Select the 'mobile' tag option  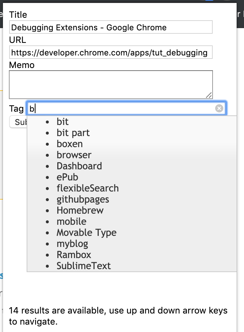pyautogui.click(x=71, y=221)
